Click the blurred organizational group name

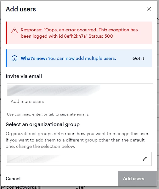[32, 159]
